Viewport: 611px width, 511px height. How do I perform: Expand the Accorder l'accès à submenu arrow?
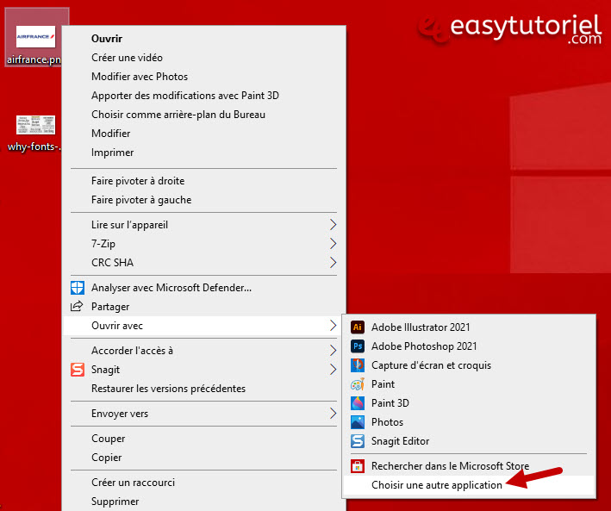(333, 351)
